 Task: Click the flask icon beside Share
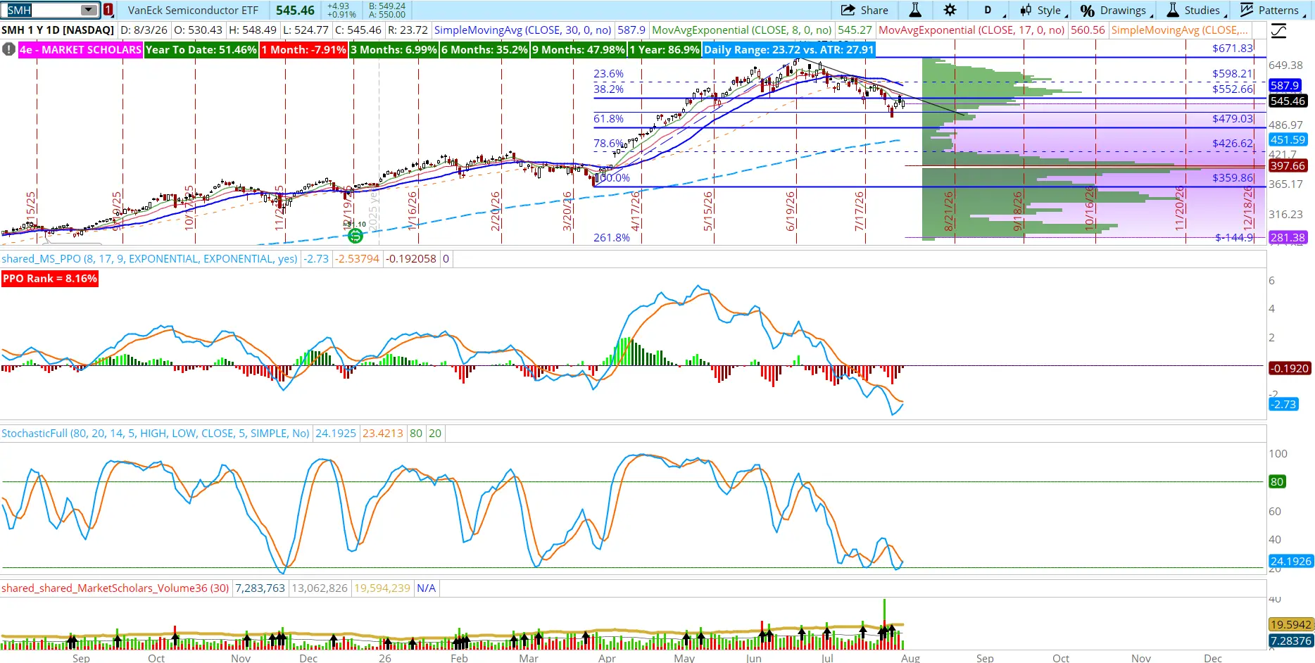pyautogui.click(x=915, y=10)
